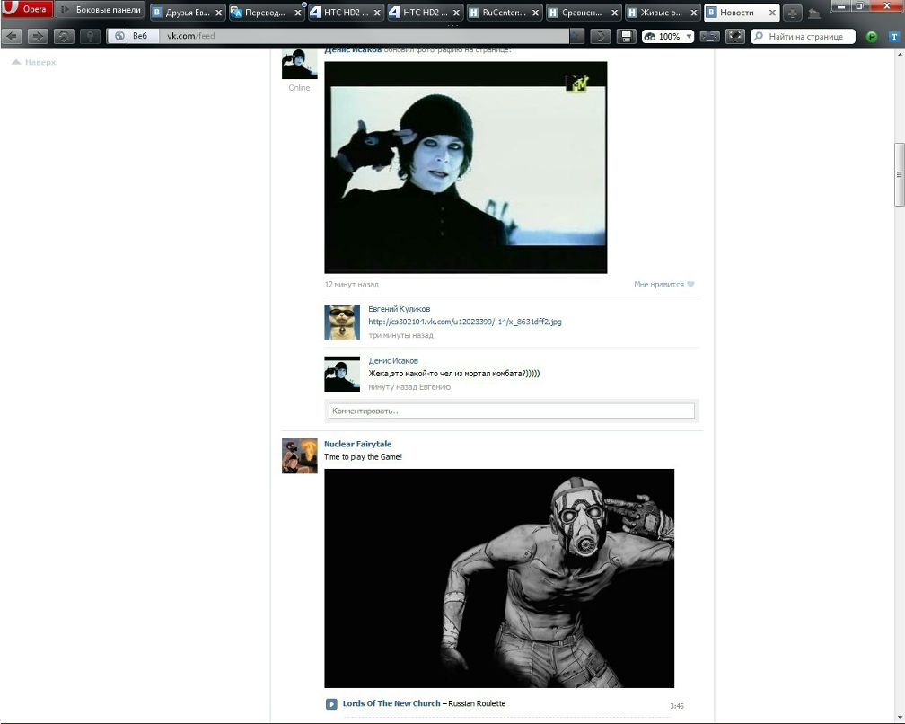Go back using the browser back arrow
Screen dimensions: 905x724
pos(13,37)
